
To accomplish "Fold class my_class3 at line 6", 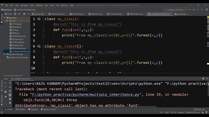I will click(x=43, y=46).
